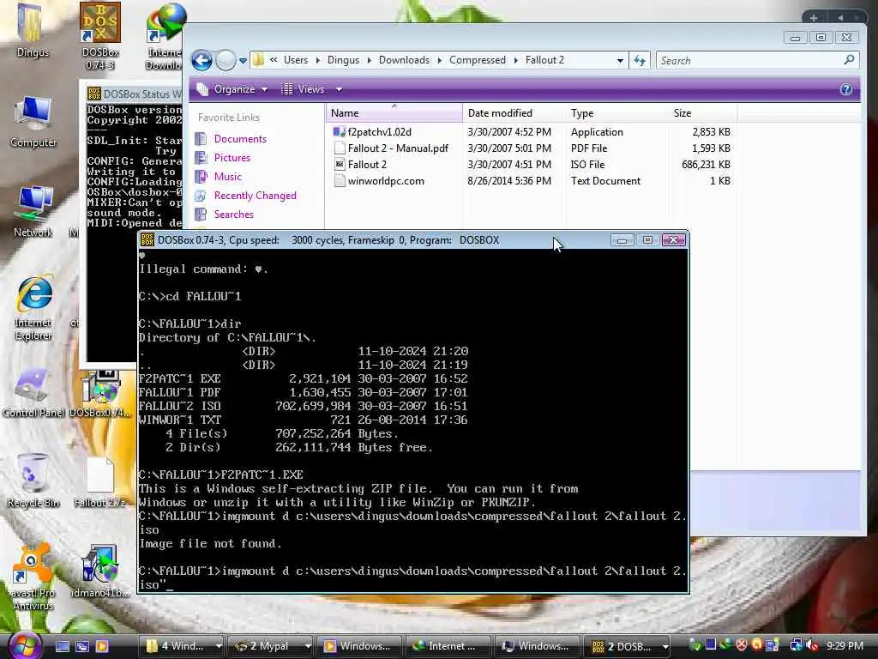The image size is (878, 659).
Task: Show hidden breadcrumb levels via double chevron
Action: (x=274, y=60)
